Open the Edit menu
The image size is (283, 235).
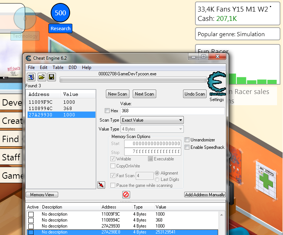click(x=44, y=68)
